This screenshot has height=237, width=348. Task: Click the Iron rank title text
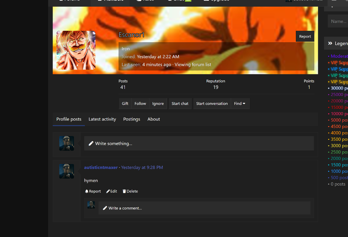click(126, 49)
